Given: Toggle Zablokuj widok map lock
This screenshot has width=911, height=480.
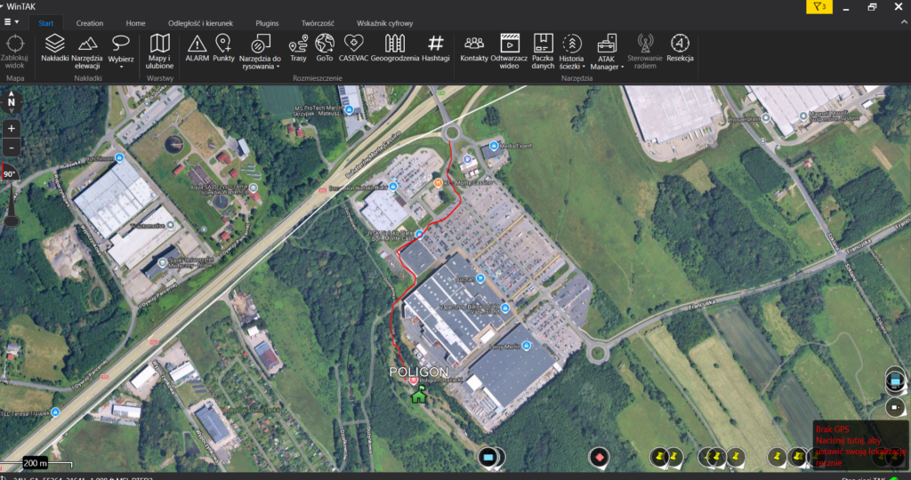Looking at the screenshot, I should click(14, 52).
